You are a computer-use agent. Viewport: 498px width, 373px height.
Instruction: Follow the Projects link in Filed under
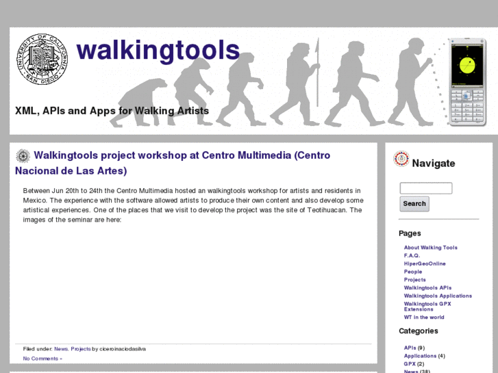coord(81,349)
